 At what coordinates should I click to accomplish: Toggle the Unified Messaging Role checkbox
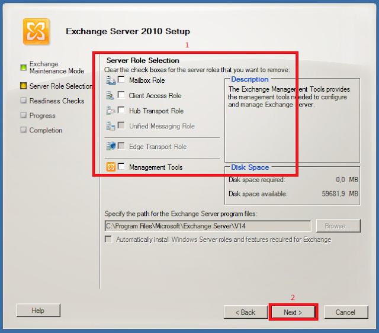[121, 125]
